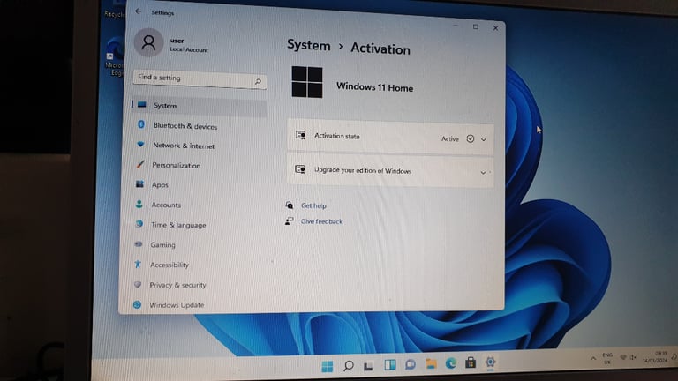Image resolution: width=678 pixels, height=381 pixels.
Task: Click System in the breadcrumb
Action: click(309, 45)
